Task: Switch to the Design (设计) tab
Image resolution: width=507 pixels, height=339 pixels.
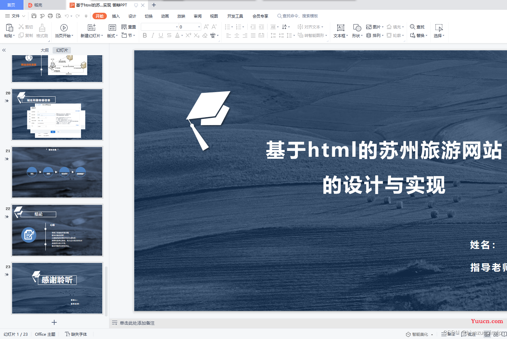Action: pos(132,16)
